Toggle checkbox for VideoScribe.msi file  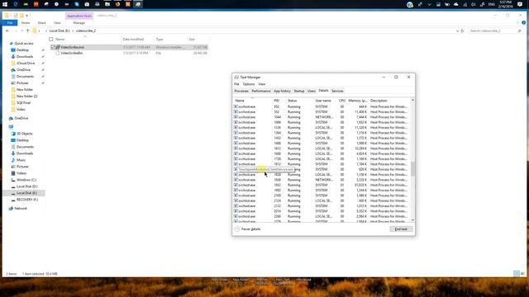pyautogui.click(x=53, y=48)
